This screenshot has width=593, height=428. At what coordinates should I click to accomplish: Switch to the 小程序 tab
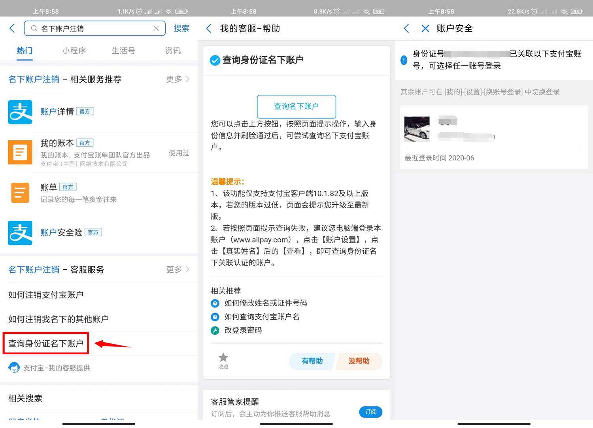point(74,51)
